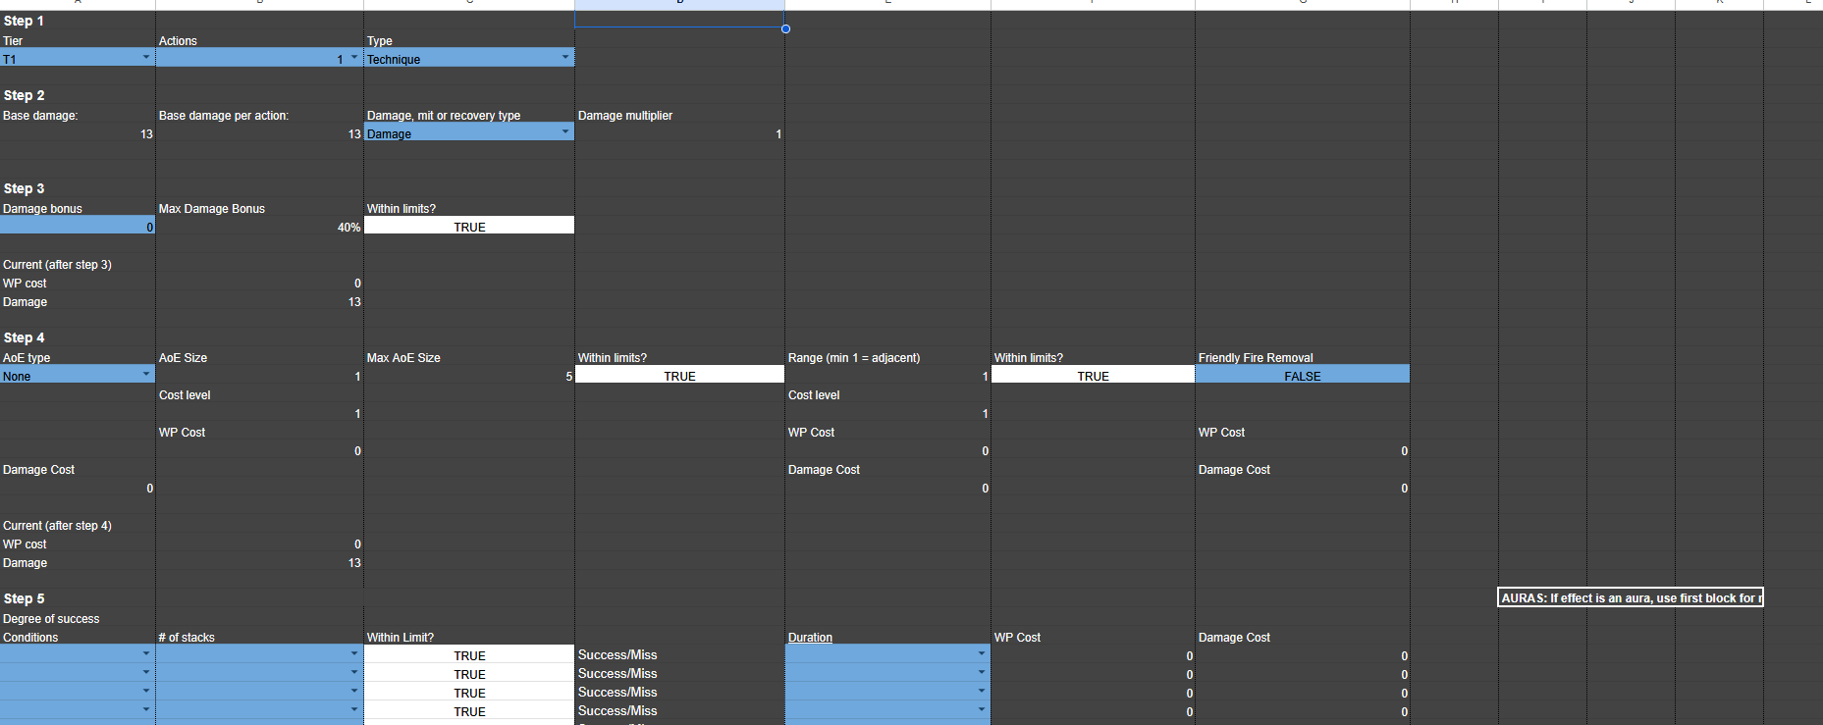Screen dimensions: 1823x725
Task: Click the 'Conditions' column label
Action: pyautogui.click(x=30, y=637)
